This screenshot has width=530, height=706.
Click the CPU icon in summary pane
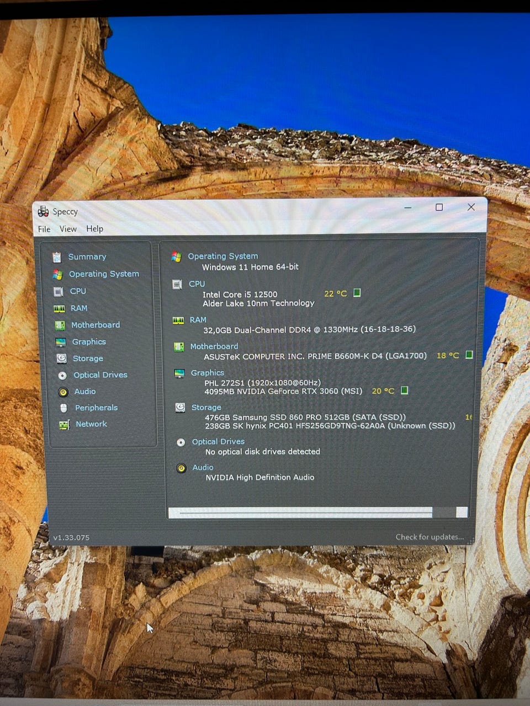pyautogui.click(x=177, y=285)
